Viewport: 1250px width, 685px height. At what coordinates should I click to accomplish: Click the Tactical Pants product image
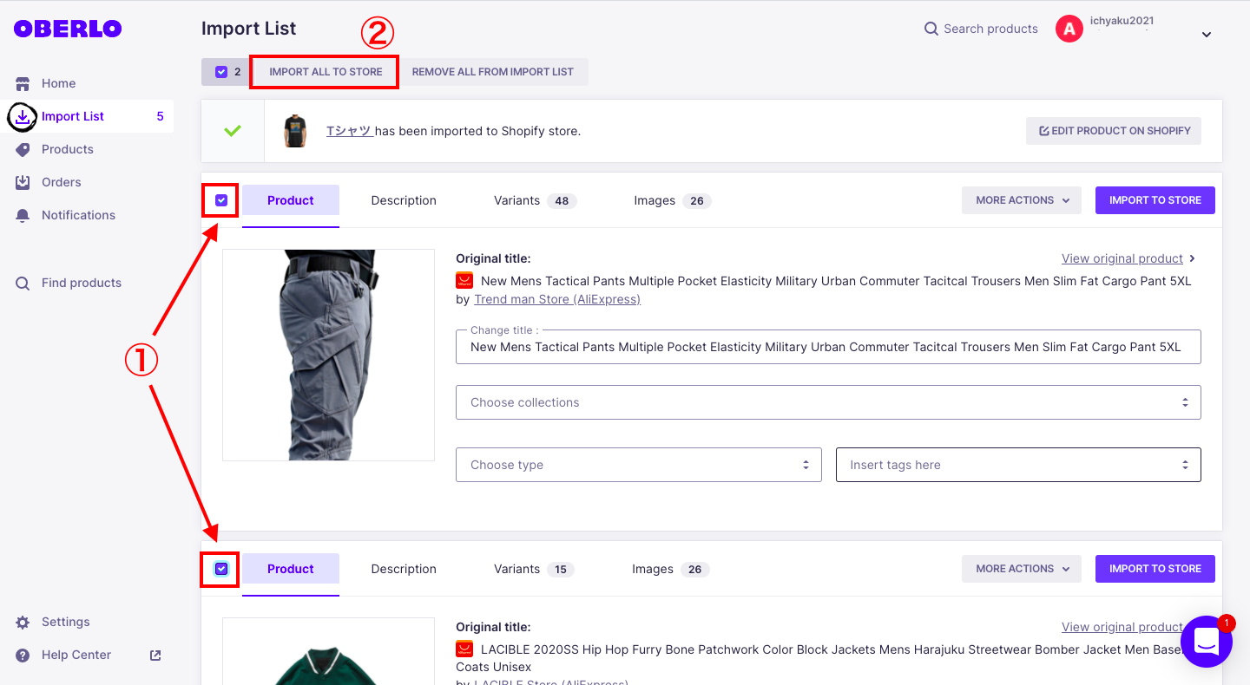[x=328, y=356]
